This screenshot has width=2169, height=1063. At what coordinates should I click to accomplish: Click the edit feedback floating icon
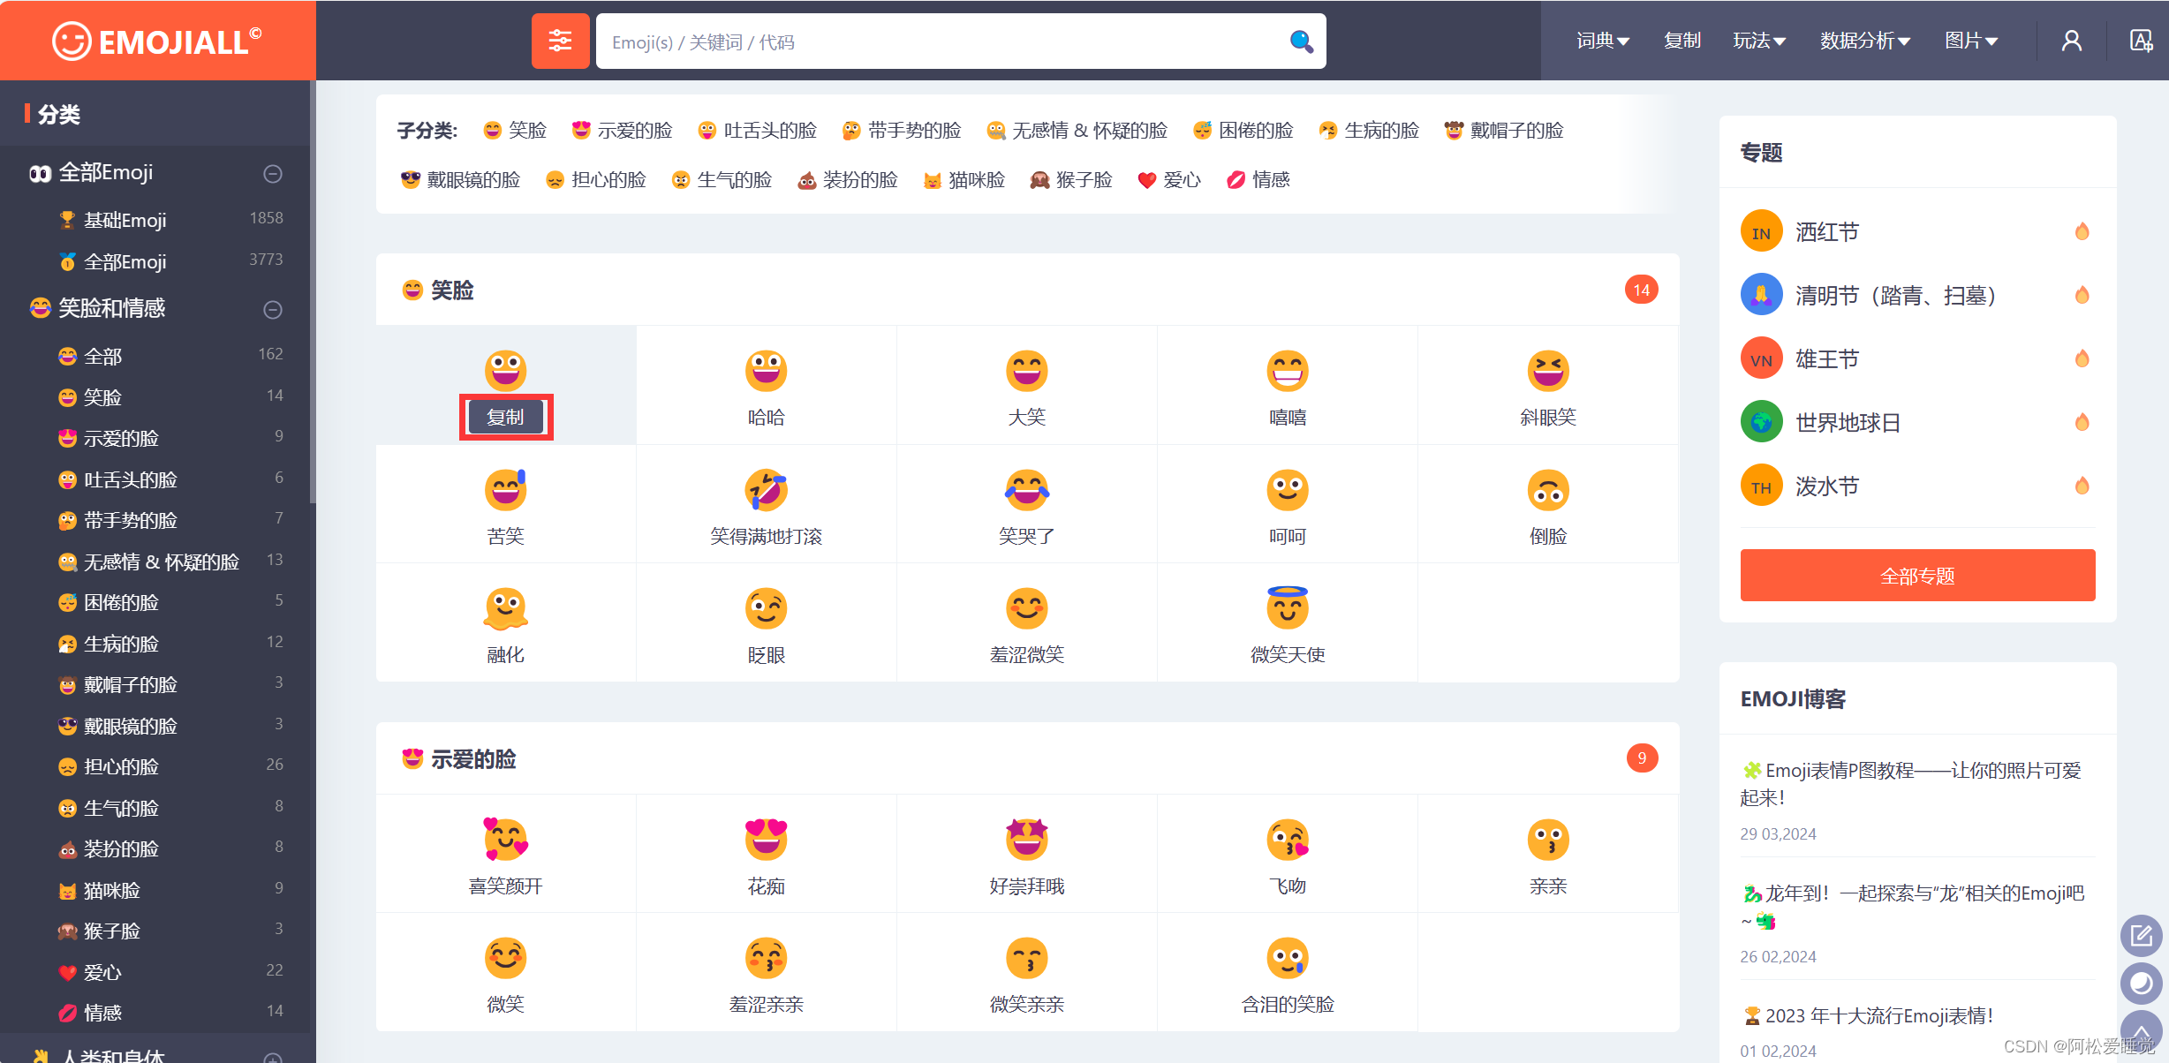pos(2141,936)
